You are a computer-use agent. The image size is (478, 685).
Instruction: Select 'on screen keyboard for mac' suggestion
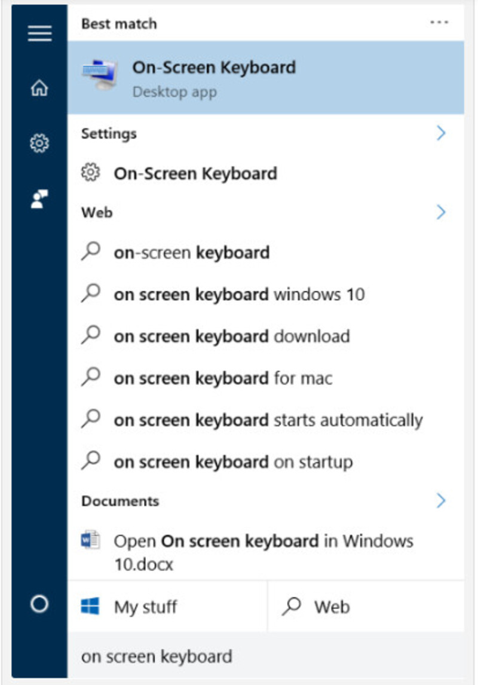pos(266,378)
